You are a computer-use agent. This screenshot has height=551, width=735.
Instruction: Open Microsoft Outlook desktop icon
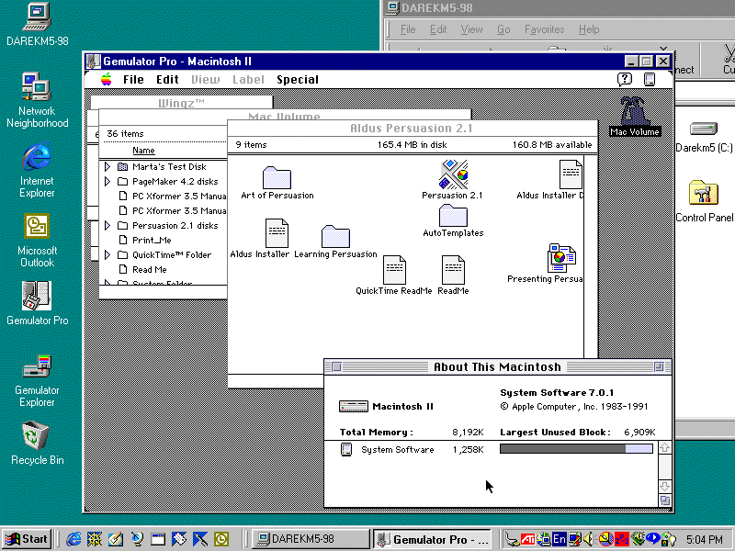click(x=37, y=226)
